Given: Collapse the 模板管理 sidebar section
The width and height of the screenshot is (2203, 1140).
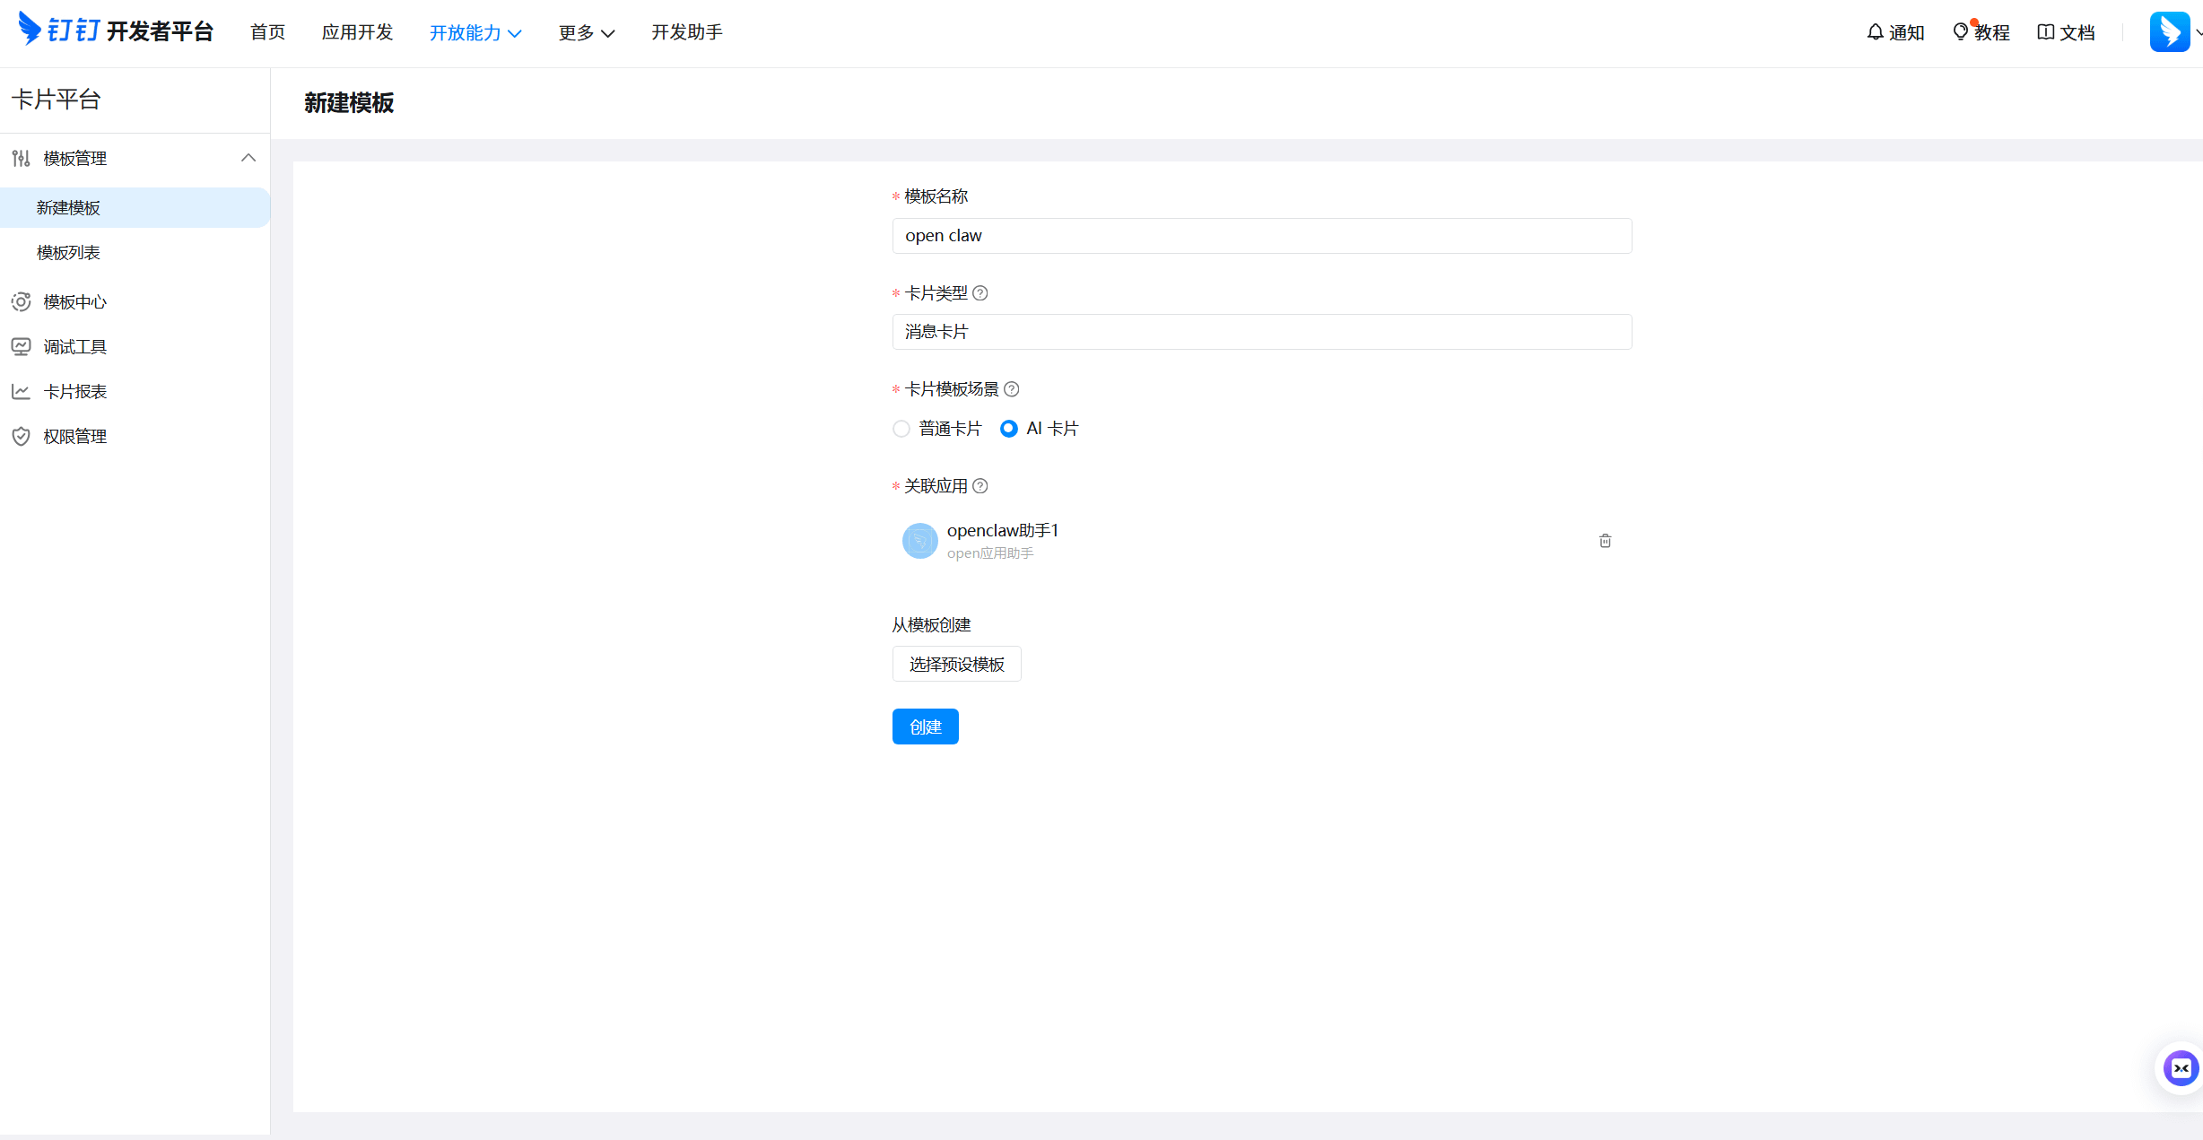Looking at the screenshot, I should click(x=248, y=158).
